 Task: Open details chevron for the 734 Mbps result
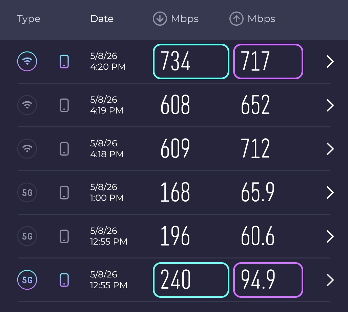(330, 61)
